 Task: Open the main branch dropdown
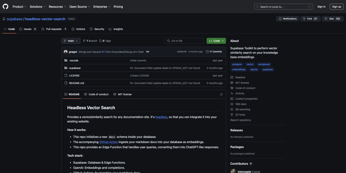point(71,41)
